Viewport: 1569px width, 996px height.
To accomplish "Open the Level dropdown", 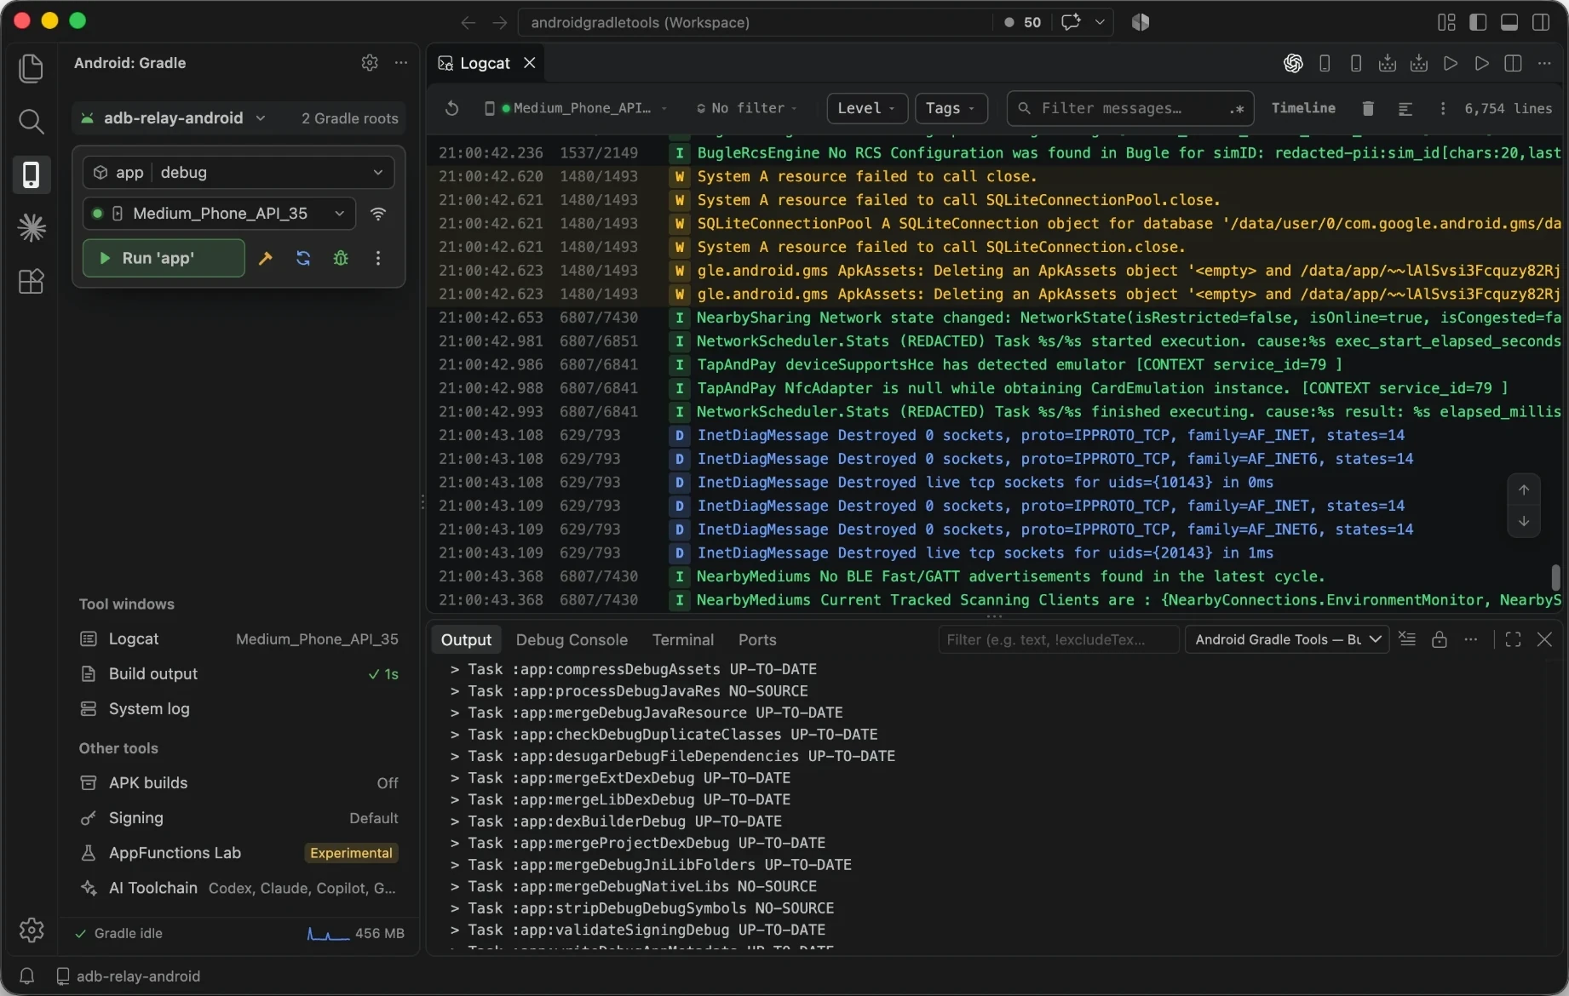I will pos(867,108).
